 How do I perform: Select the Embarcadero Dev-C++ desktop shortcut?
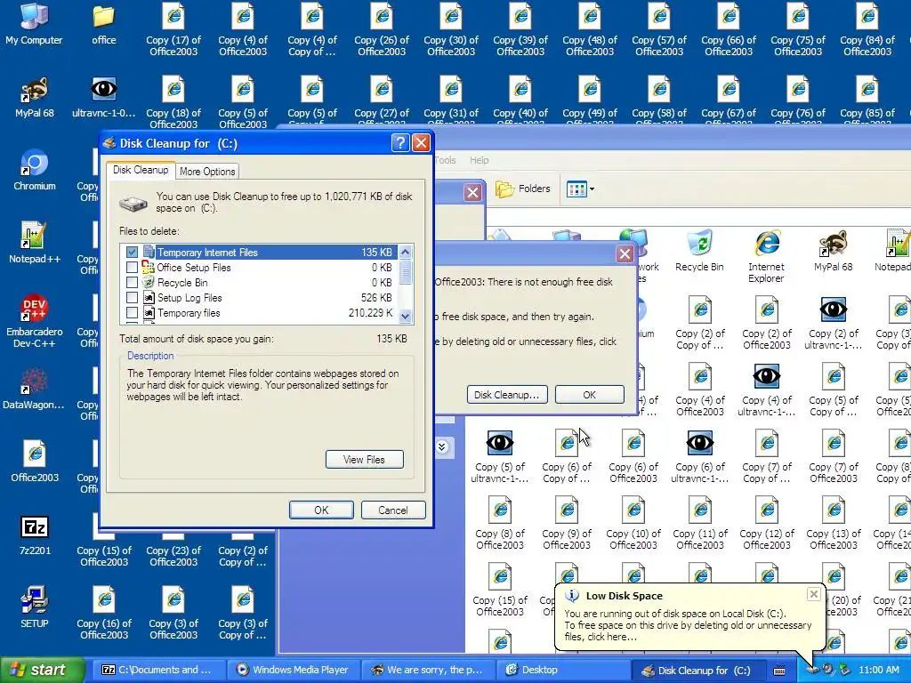pyautogui.click(x=35, y=322)
